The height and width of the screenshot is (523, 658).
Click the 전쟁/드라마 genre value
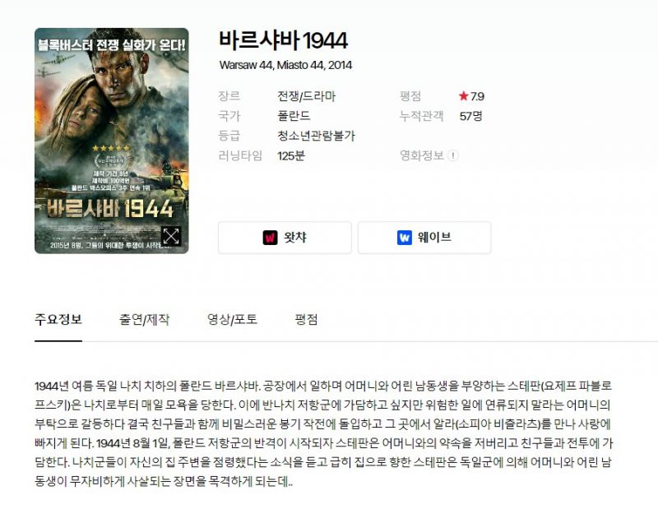(306, 96)
